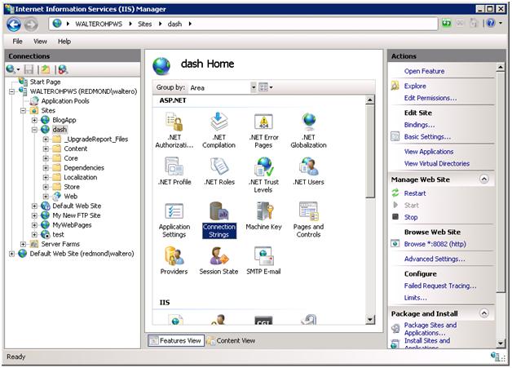Image resolution: width=512 pixels, height=368 pixels.
Task: Select Application Pools in the tree
Action: click(x=65, y=100)
